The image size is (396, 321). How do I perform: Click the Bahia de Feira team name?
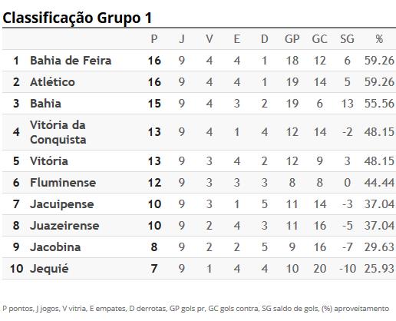(71, 61)
